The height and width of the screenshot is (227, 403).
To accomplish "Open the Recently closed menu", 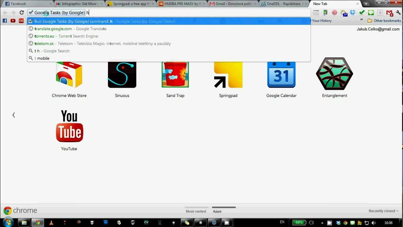I will pos(384,211).
